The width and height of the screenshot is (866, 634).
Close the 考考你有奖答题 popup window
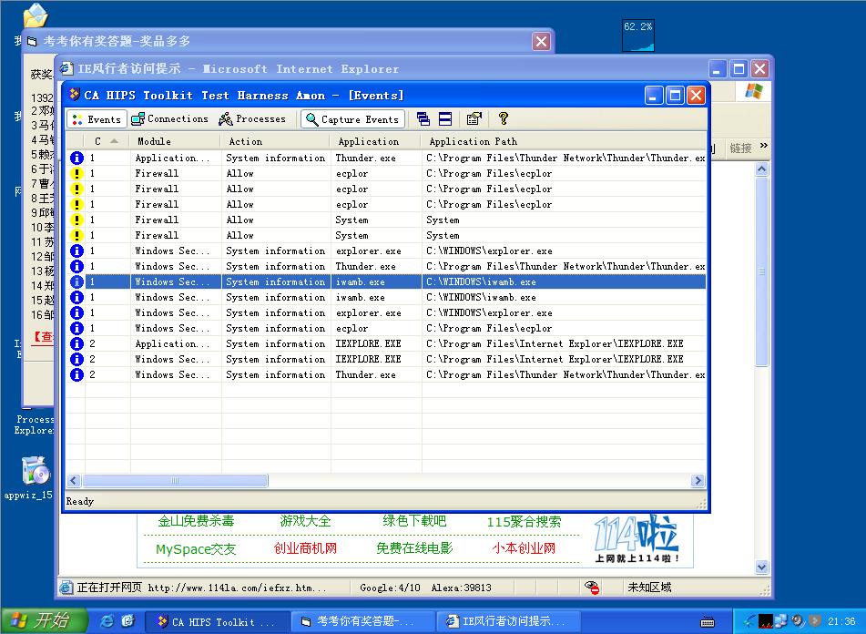pyautogui.click(x=541, y=41)
